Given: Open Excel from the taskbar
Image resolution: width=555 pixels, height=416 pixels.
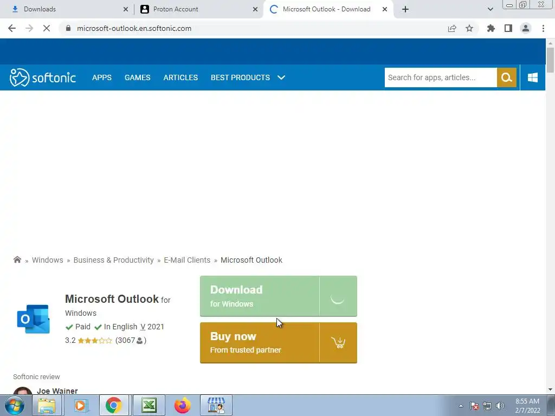Looking at the screenshot, I should click(149, 405).
